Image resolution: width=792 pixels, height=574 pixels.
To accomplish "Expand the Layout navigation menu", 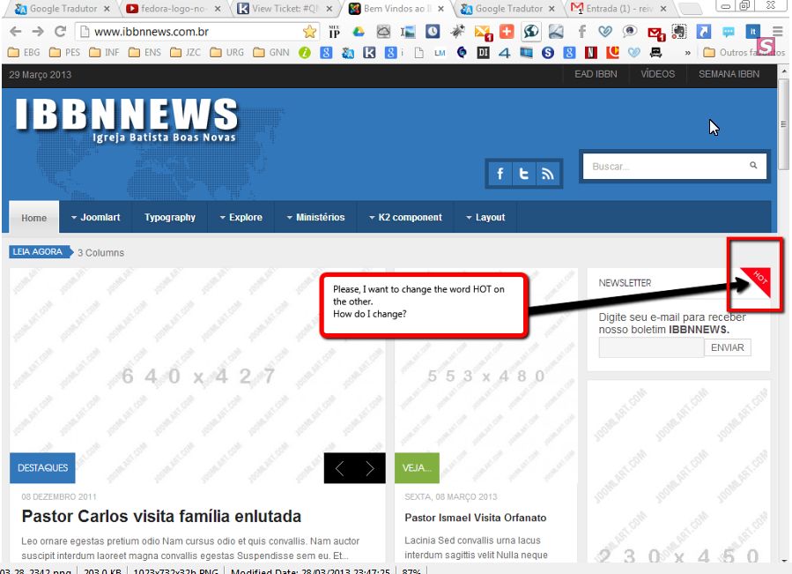I will coord(485,218).
